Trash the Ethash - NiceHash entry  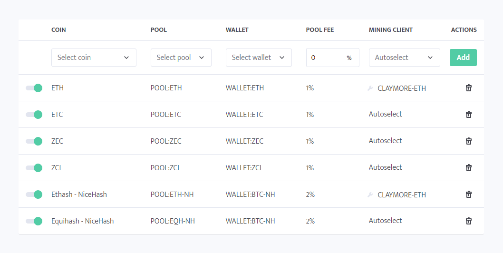point(469,195)
